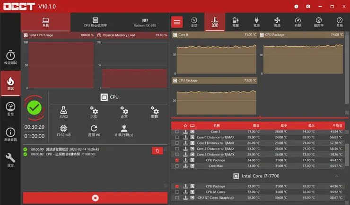Screen dimensions: 350x205
Task: Copy the test log with red copy button
Action: (157, 151)
